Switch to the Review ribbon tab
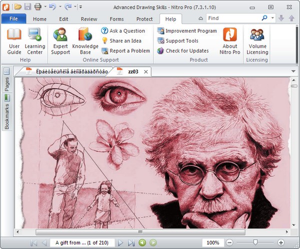Viewport: 300px width, 249px height. coord(89,19)
